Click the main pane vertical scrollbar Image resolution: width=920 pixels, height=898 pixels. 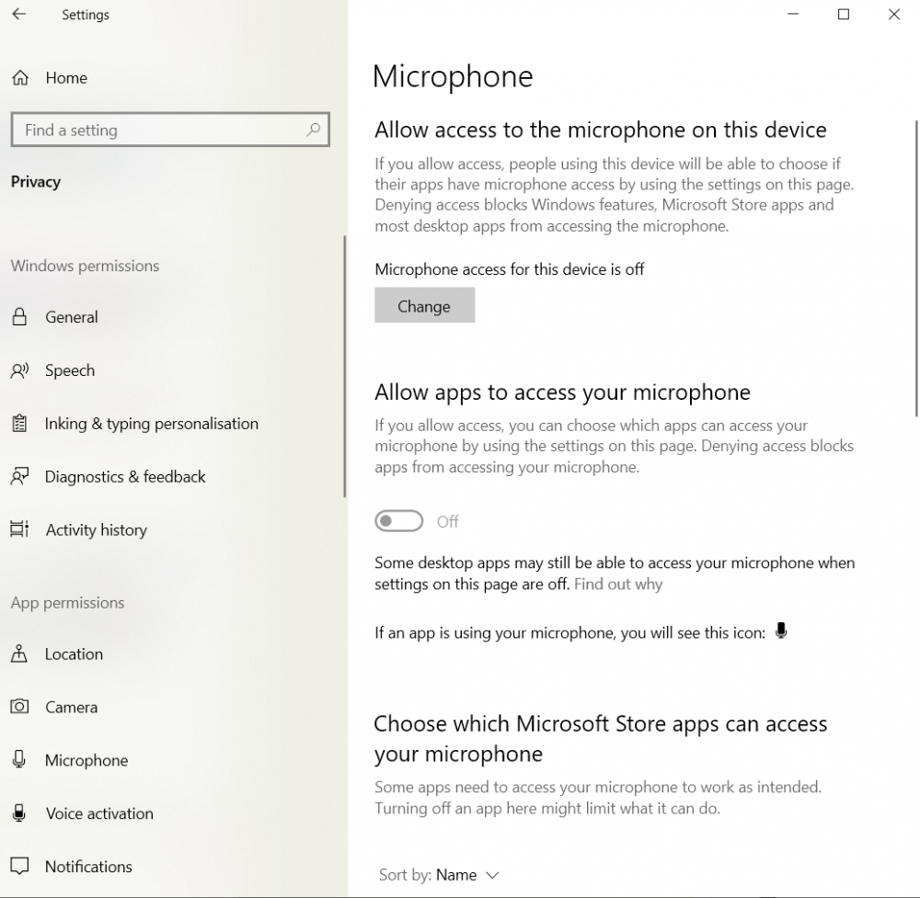point(917,268)
